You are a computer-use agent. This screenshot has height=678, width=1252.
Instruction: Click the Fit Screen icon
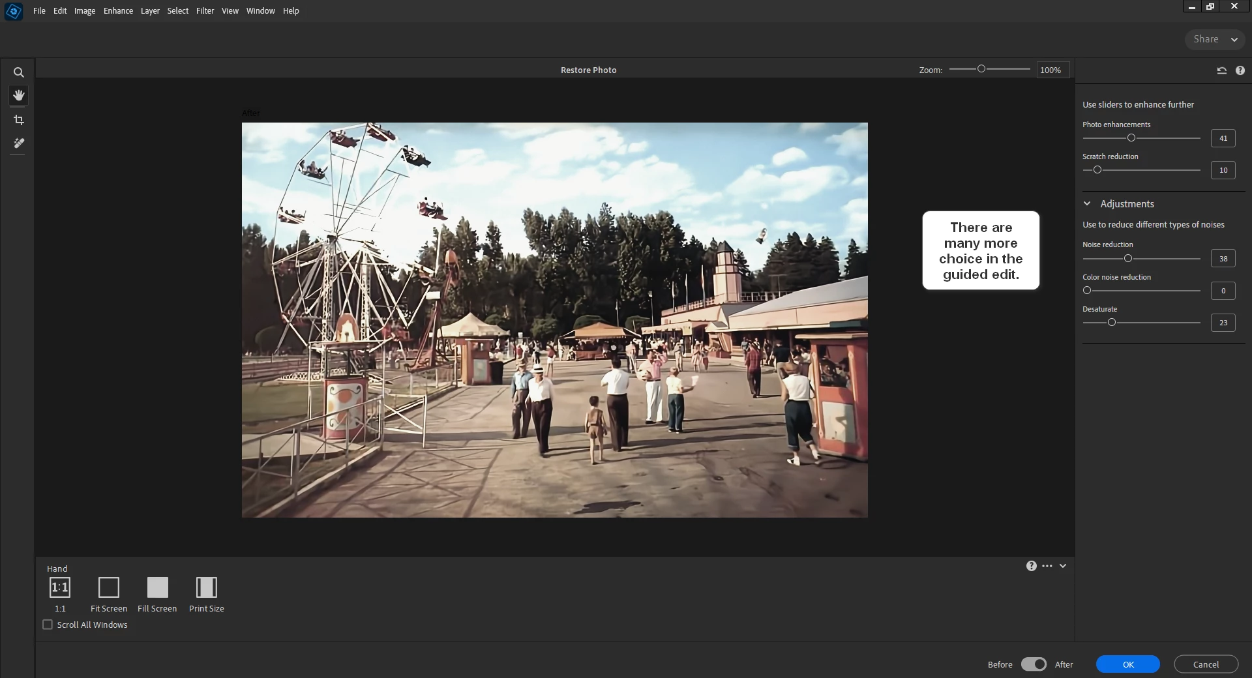click(109, 587)
